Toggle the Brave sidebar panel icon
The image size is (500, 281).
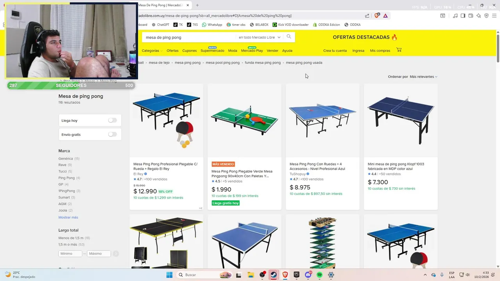[463, 16]
